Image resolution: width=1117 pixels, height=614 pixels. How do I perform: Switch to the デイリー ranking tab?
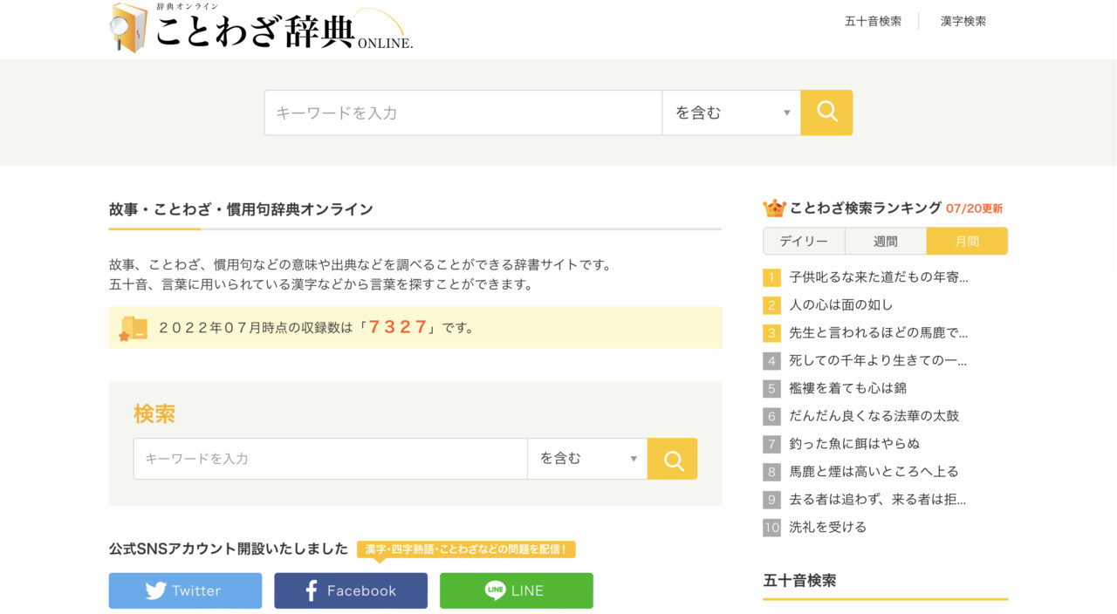[x=803, y=241]
